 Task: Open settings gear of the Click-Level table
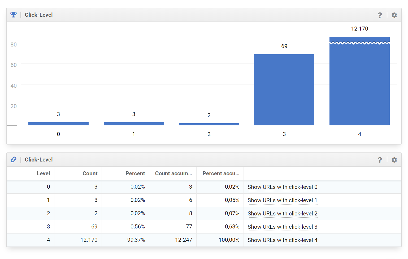[394, 160]
